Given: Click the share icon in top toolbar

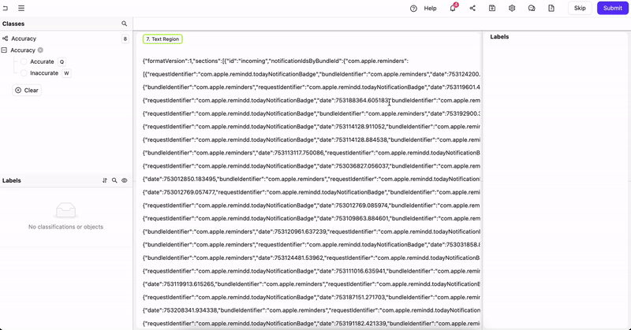Looking at the screenshot, I should tap(472, 8).
